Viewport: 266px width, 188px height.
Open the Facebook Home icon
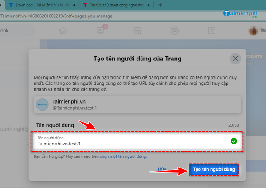click(63, 31)
